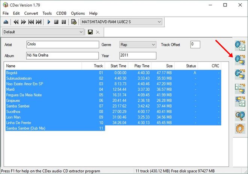Click the 47.17 MB size cell

pyautogui.click(x=164, y=73)
